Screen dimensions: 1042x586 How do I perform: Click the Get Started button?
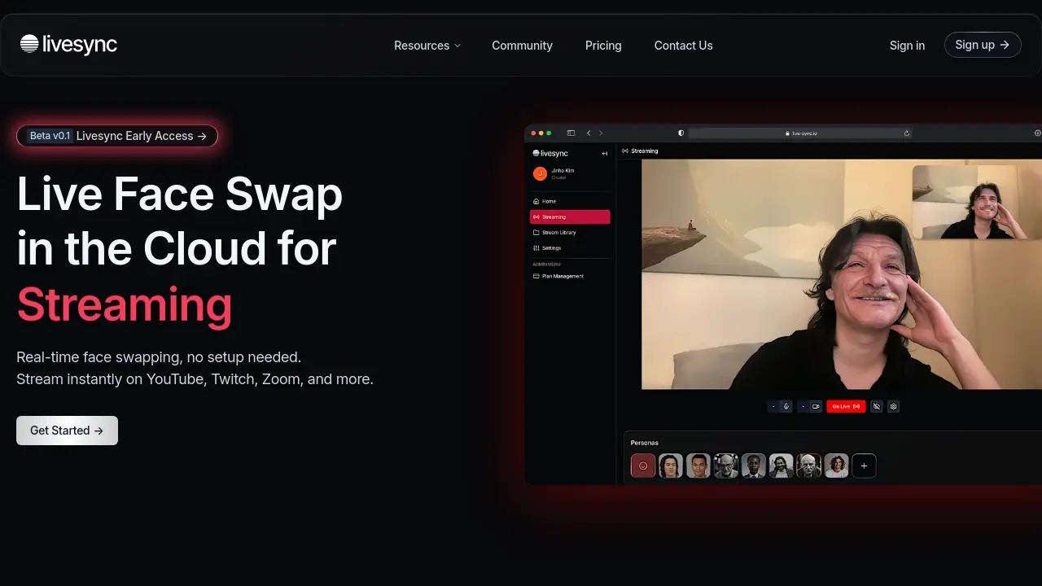(67, 431)
